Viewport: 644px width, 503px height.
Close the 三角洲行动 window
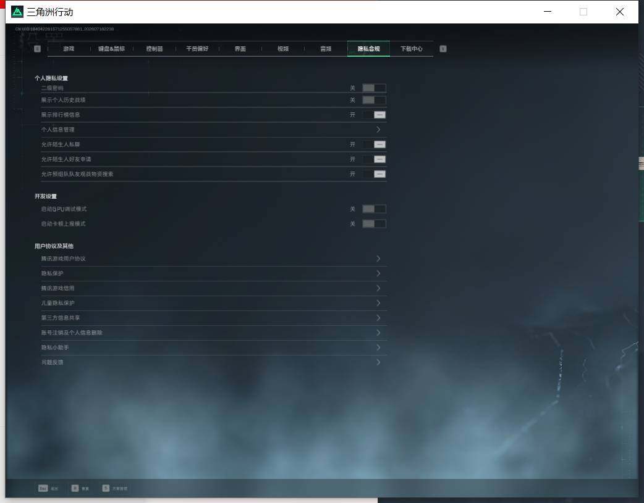tap(620, 12)
